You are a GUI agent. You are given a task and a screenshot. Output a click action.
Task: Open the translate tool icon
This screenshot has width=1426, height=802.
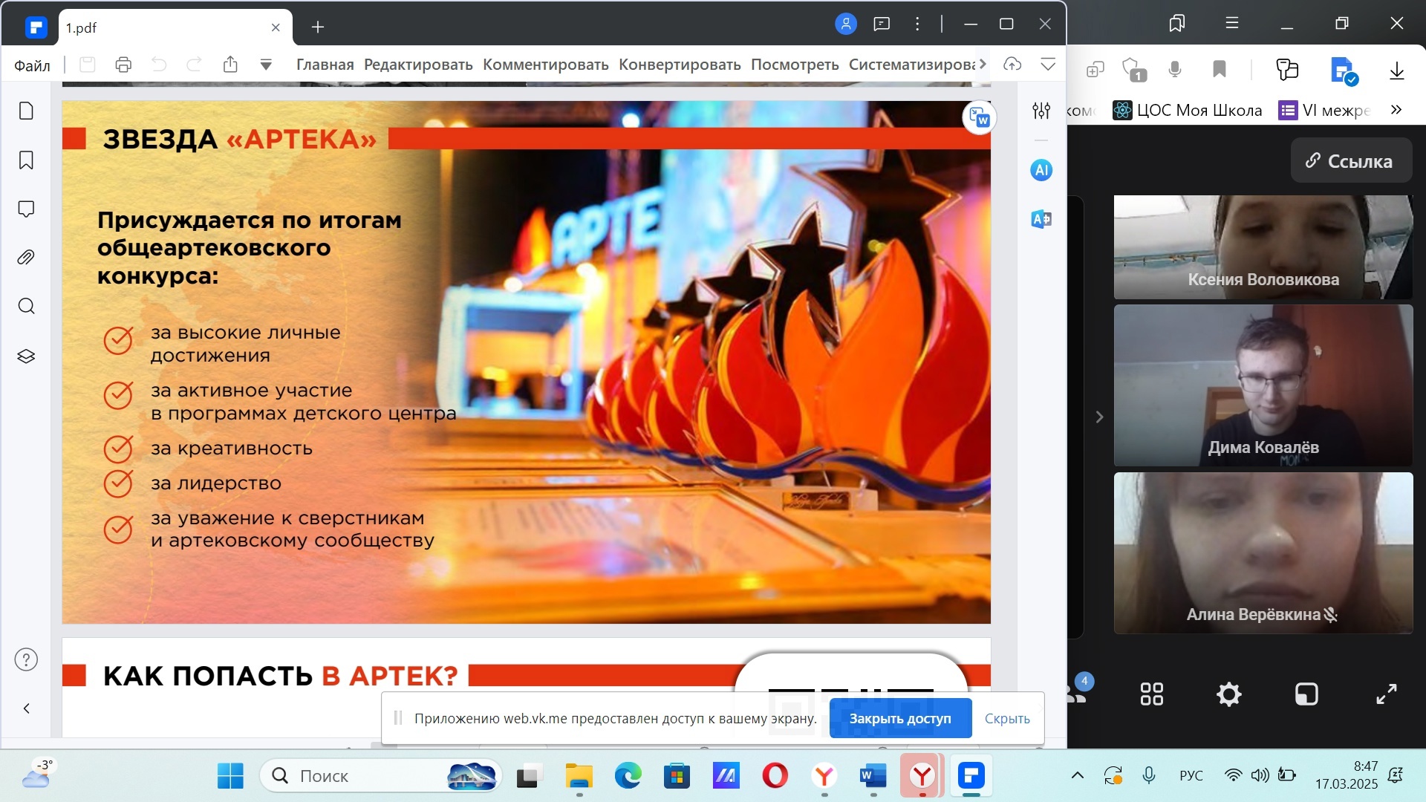click(1041, 219)
